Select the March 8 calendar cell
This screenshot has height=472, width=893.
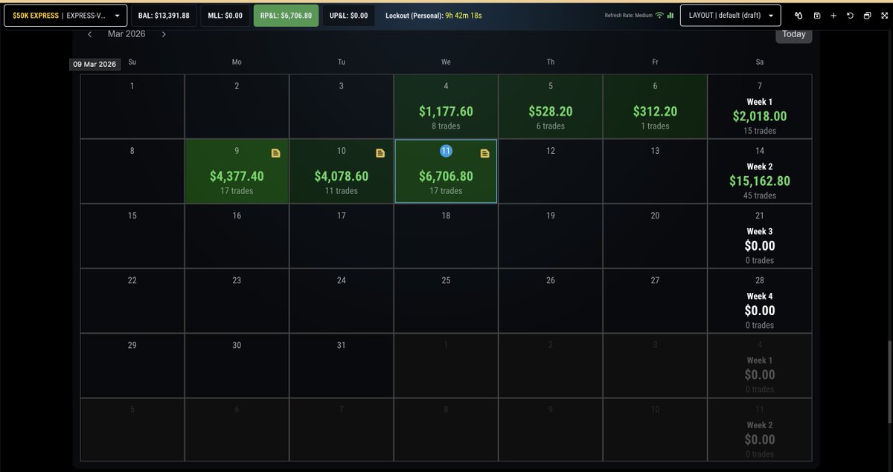(132, 171)
